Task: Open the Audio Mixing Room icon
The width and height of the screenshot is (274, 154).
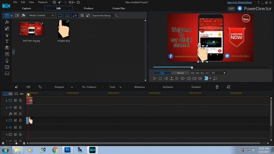Action: (x=7, y=54)
